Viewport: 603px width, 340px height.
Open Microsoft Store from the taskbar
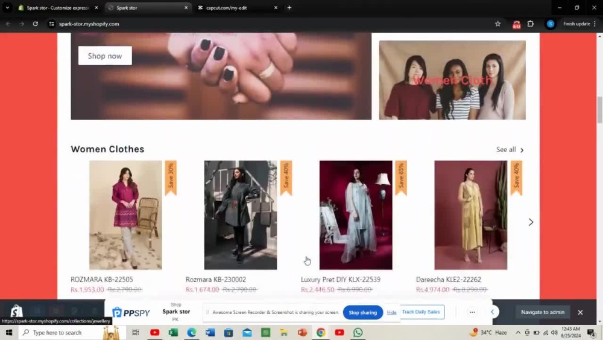tap(229, 332)
